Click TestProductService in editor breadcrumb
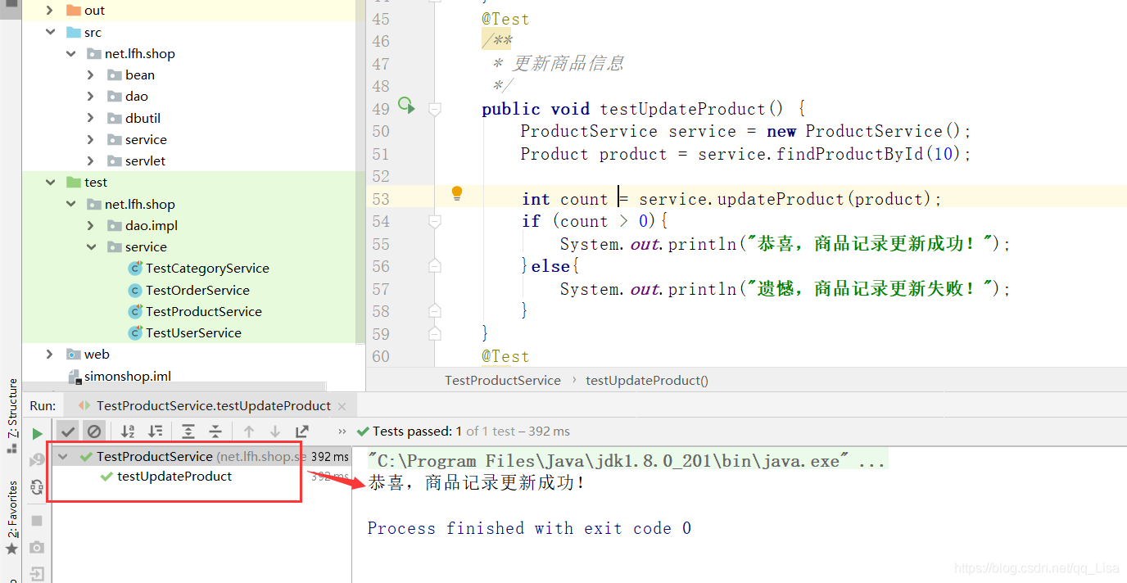 pos(503,380)
